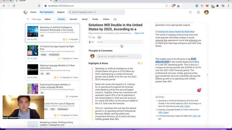Click the DAO tag on Oligarchy card
This screenshot has height=130, width=232.
pos(53,109)
